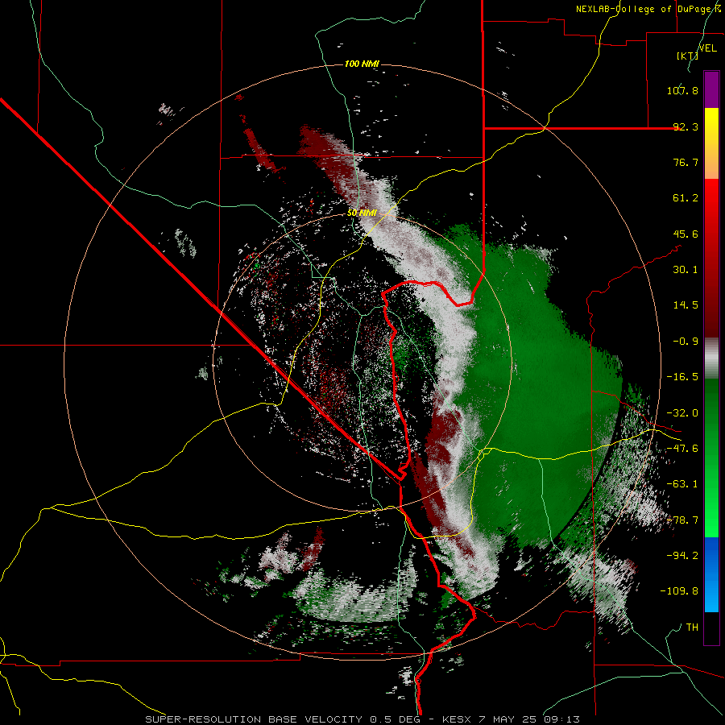Click the yellow-orange segment of the color bar
This screenshot has height=725, width=725.
tap(711, 143)
